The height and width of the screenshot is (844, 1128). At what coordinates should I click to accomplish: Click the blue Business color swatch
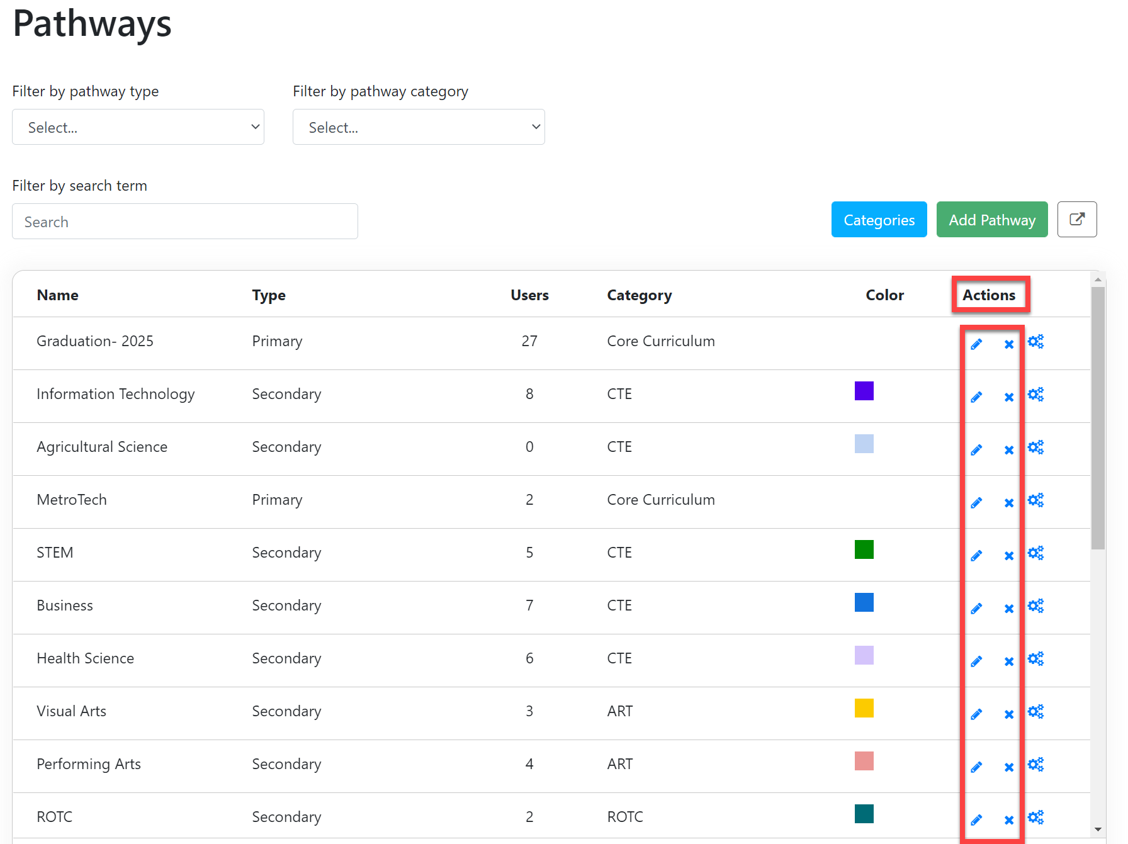tap(864, 602)
